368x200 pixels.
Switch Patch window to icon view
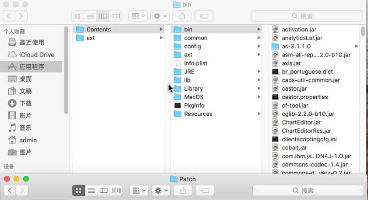tap(79, 191)
